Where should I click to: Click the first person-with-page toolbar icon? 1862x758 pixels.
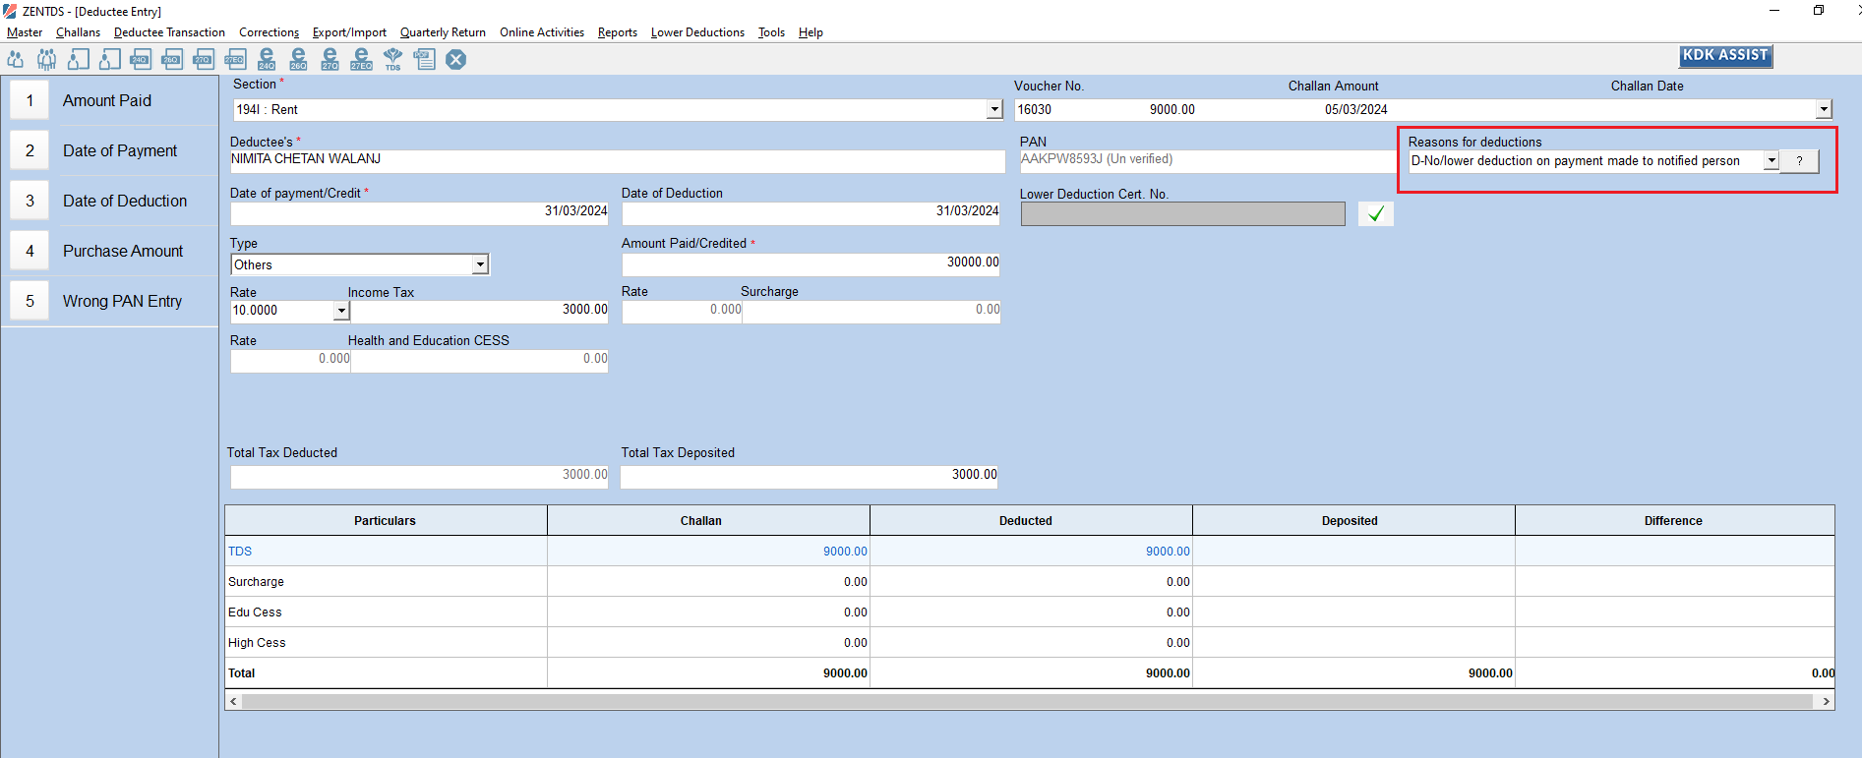click(x=79, y=59)
